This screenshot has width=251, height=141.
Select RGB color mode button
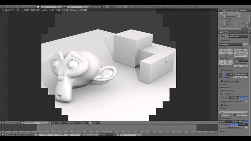[241, 122]
